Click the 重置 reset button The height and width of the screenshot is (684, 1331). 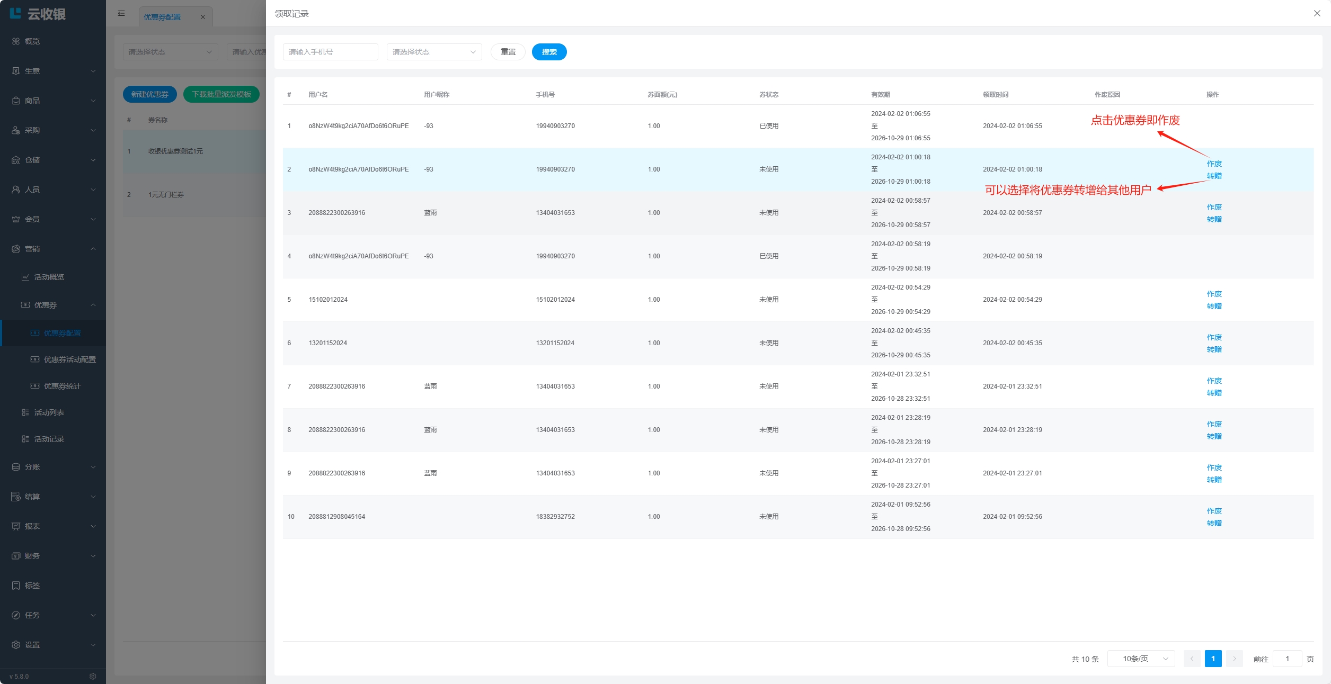(x=508, y=52)
